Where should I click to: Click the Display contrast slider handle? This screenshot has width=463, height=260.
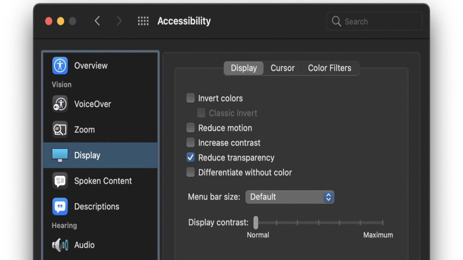coord(256,222)
